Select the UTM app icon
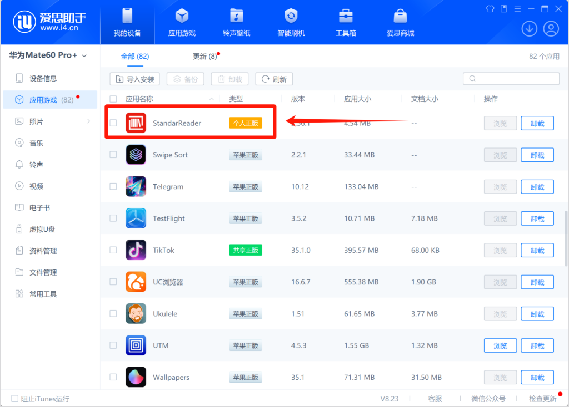This screenshot has width=569, height=407. 136,345
